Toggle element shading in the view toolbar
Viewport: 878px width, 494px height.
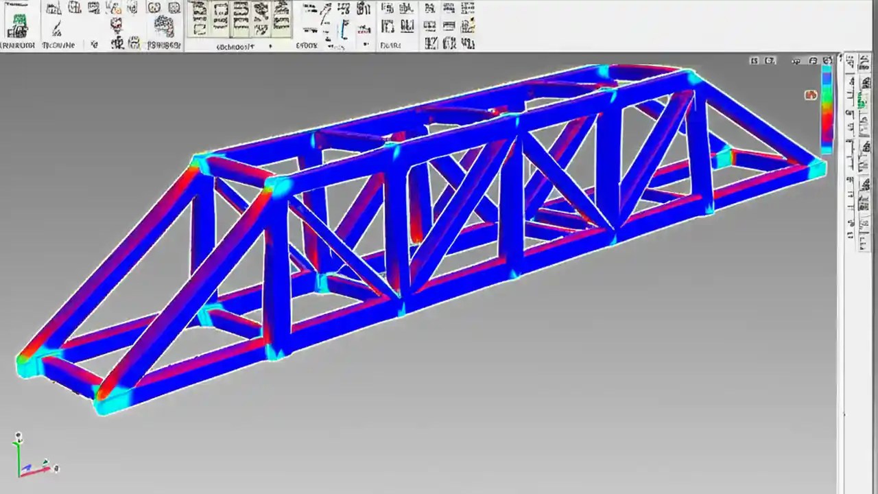796,61
